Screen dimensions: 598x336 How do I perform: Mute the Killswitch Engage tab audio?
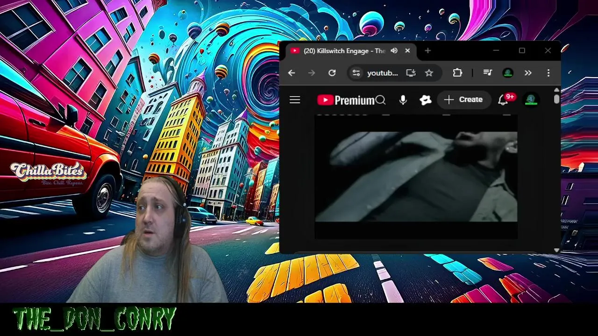[394, 51]
